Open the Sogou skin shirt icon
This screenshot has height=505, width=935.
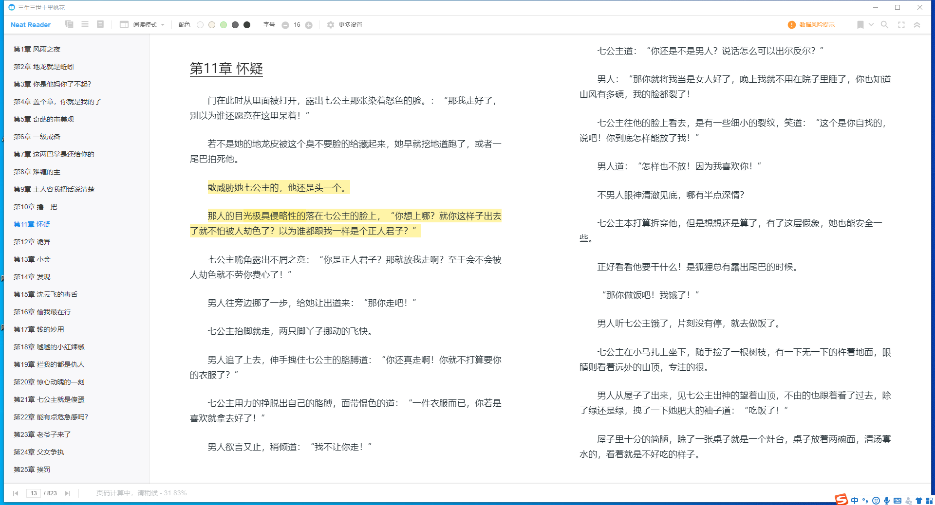[919, 501]
